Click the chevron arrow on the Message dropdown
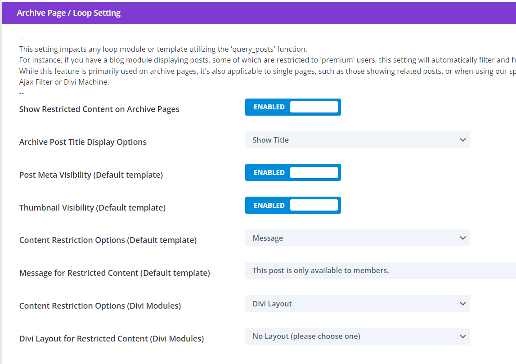The image size is (516, 364). [462, 238]
